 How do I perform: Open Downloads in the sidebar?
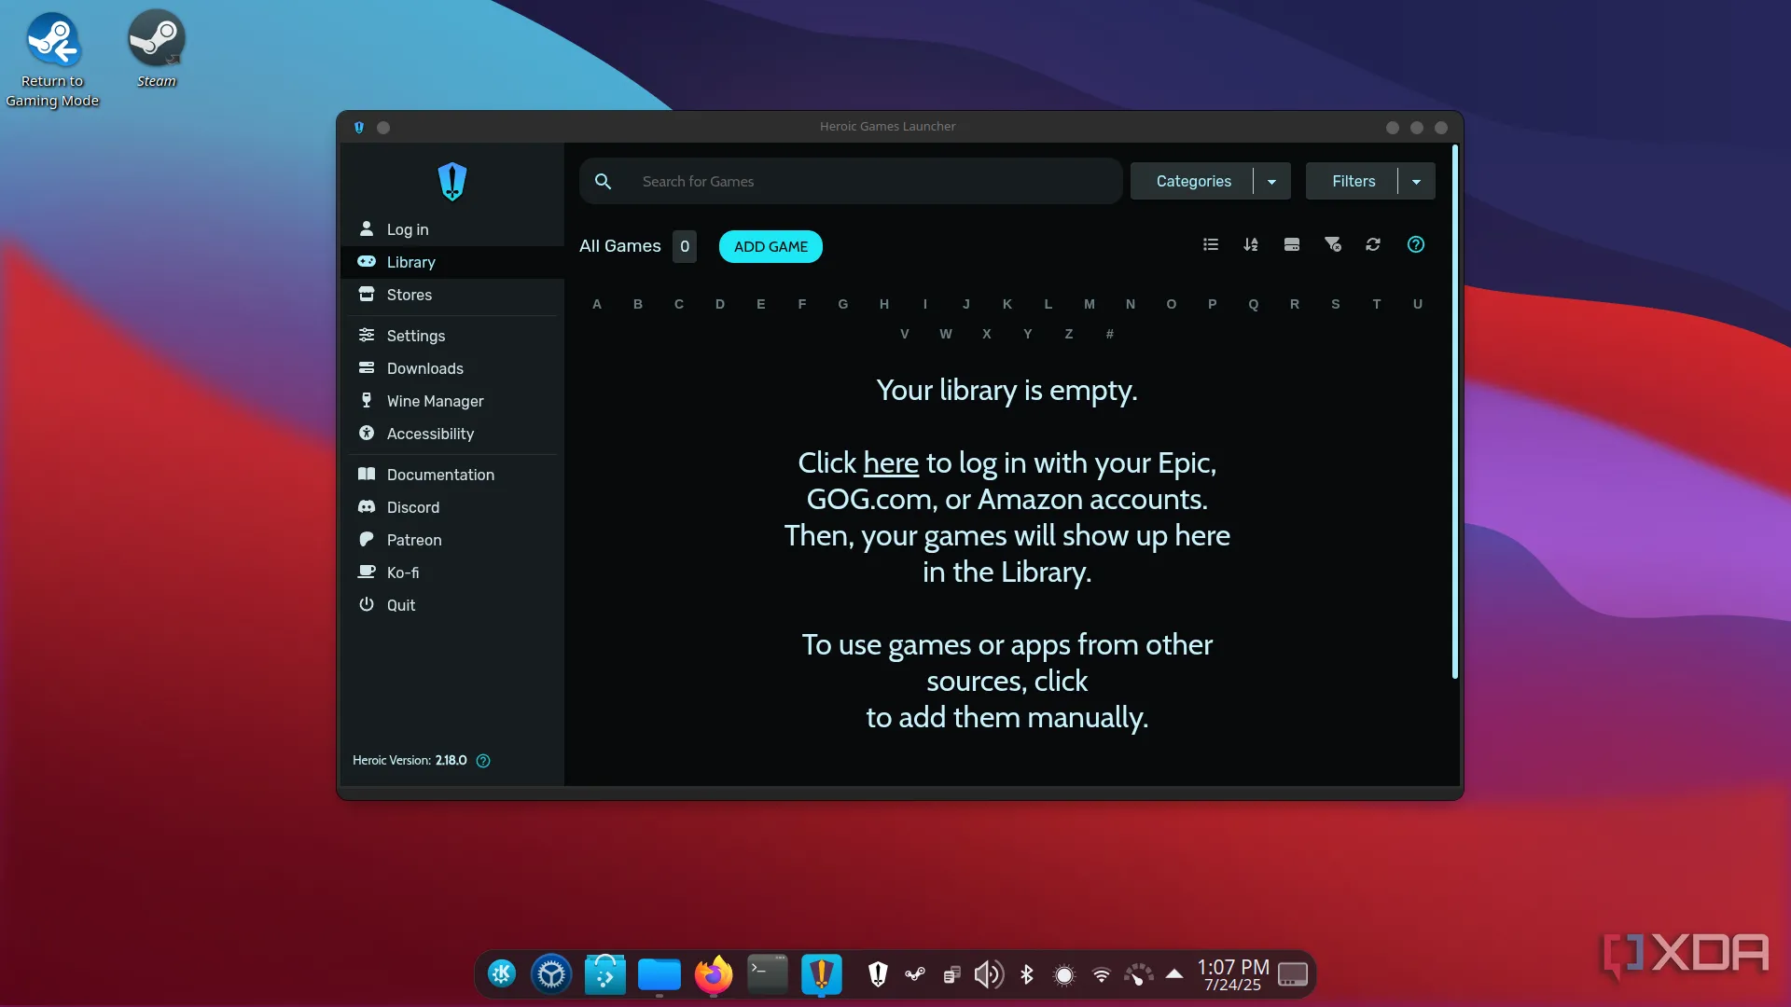[452, 368]
